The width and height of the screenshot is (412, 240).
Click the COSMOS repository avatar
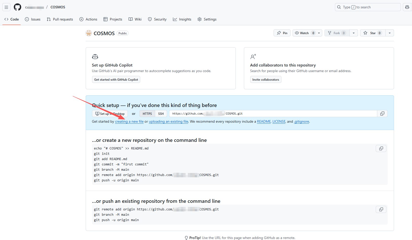89,33
